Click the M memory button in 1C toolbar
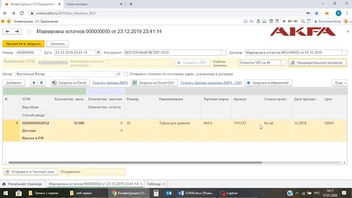Image resolution: width=352 pixels, height=198 pixels. coord(284,21)
